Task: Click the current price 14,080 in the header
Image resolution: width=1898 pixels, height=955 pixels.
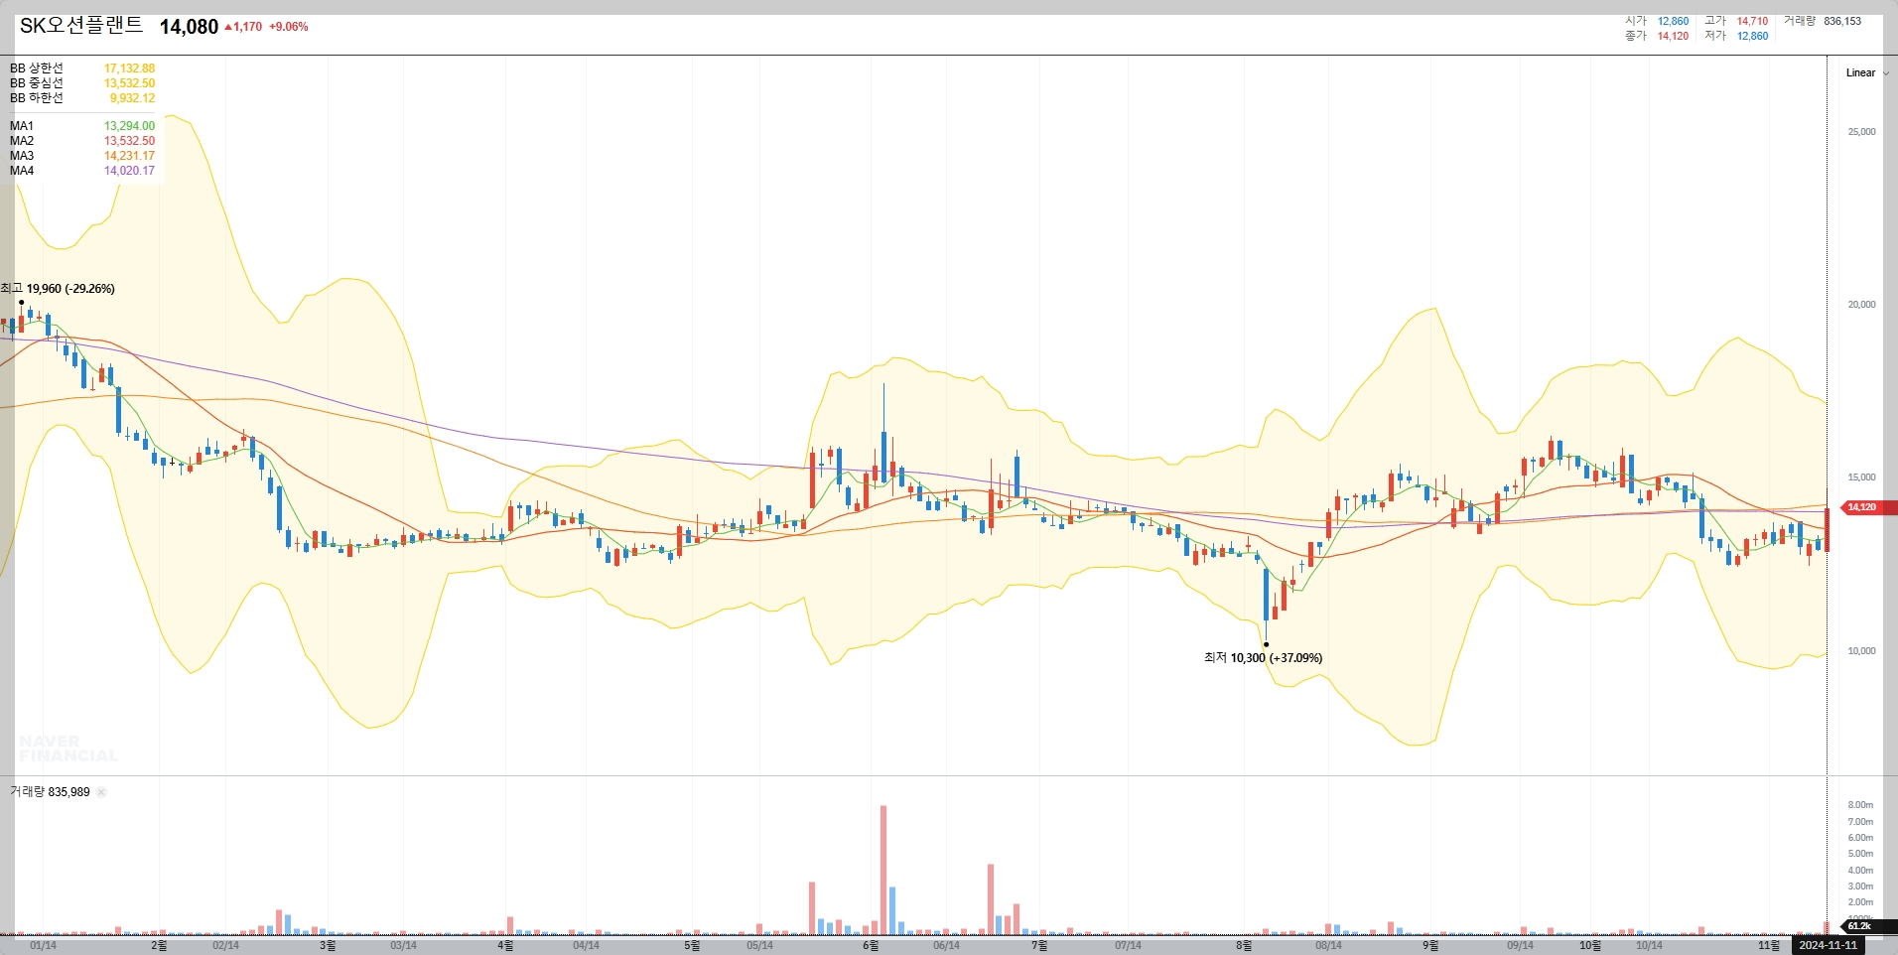Action: coord(189,27)
